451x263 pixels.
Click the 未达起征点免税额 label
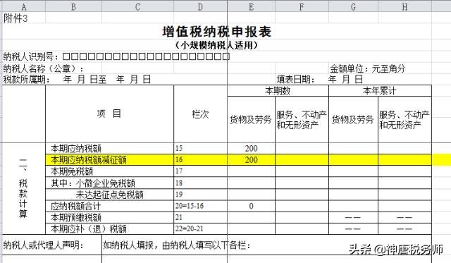pyautogui.click(x=110, y=195)
